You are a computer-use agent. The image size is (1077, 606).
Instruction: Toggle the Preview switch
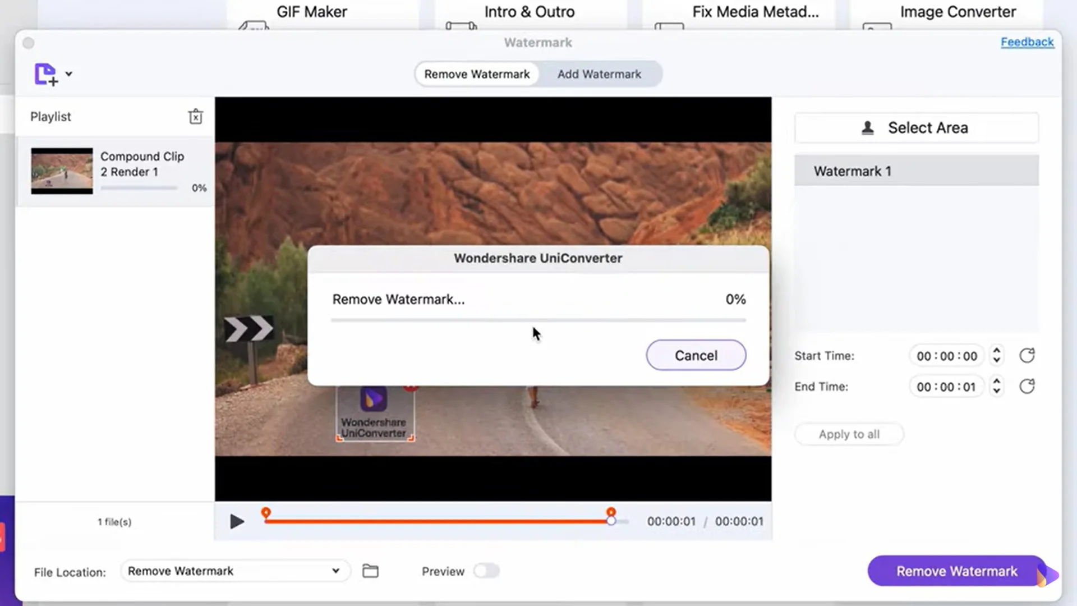click(x=485, y=571)
